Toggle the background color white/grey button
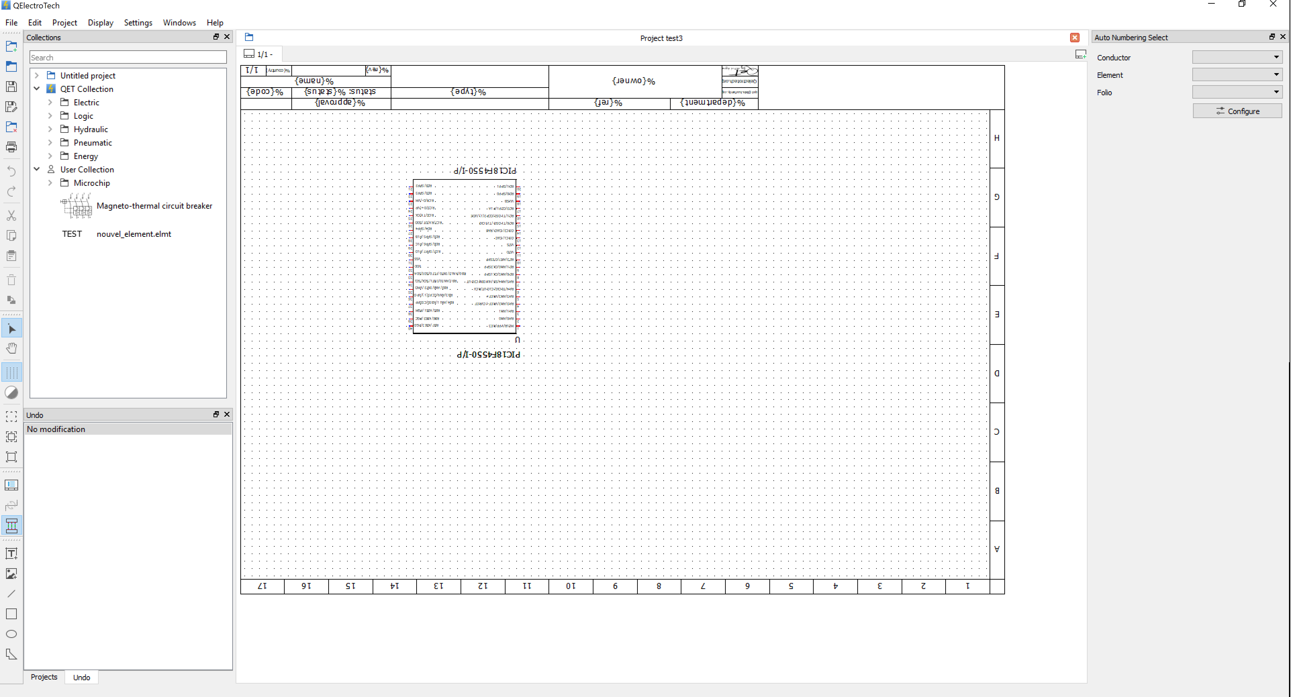This screenshot has width=1291, height=697. coord(11,392)
